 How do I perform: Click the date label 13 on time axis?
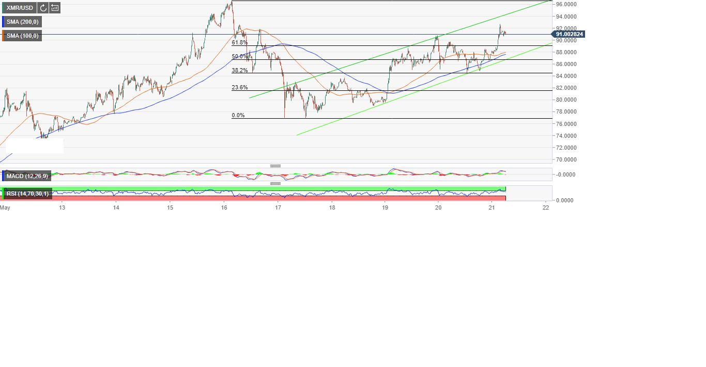tap(62, 208)
